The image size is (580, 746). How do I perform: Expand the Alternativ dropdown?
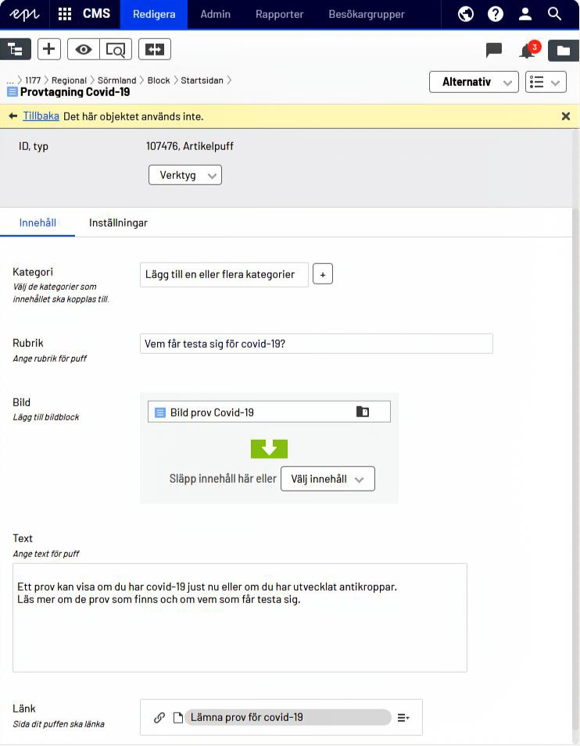coord(474,82)
